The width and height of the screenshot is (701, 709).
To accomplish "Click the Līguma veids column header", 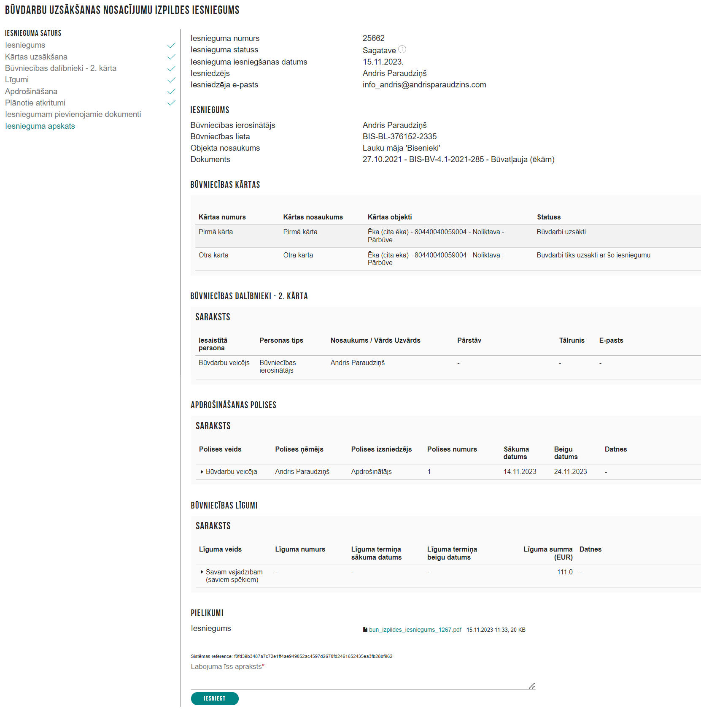I will [x=220, y=549].
